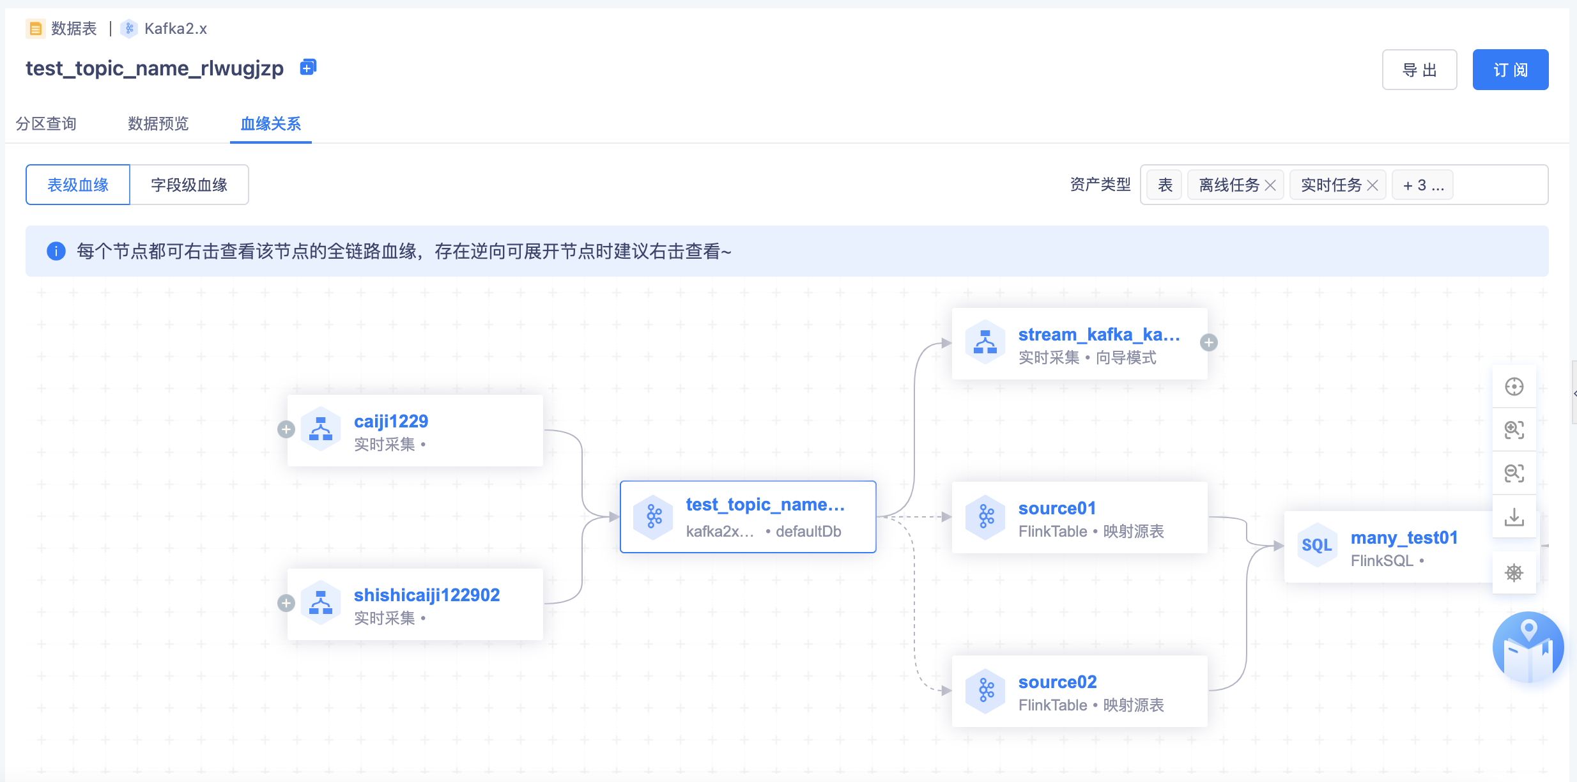Expand upstream of caiji1229 node
Image resolution: width=1577 pixels, height=782 pixels.
click(x=286, y=429)
